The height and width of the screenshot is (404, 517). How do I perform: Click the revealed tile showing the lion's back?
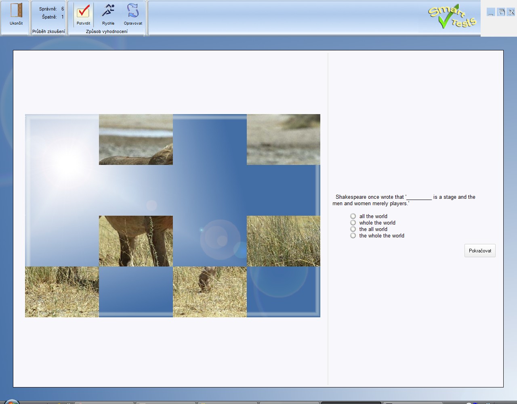(x=136, y=140)
